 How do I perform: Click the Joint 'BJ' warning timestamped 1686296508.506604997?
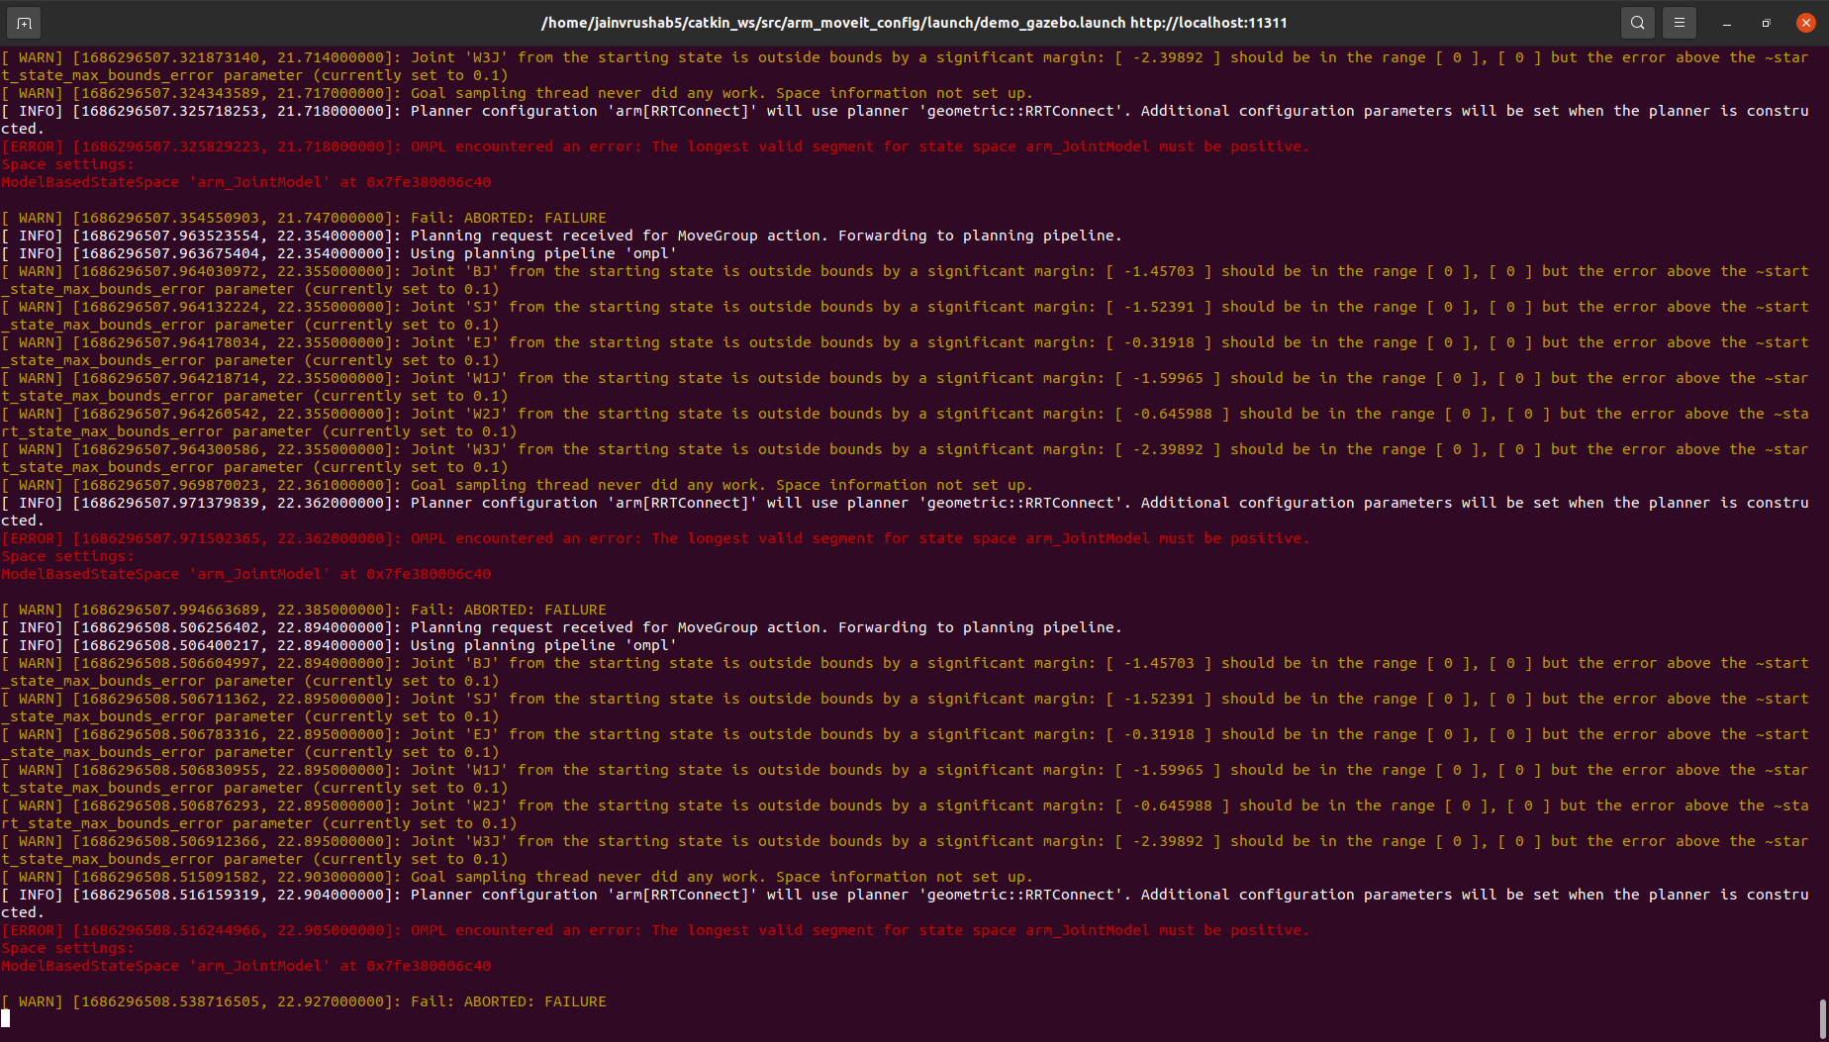point(905,672)
